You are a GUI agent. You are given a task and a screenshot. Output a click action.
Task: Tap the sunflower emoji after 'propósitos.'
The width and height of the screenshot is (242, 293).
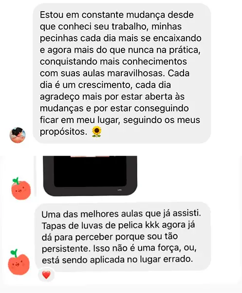tap(96, 132)
